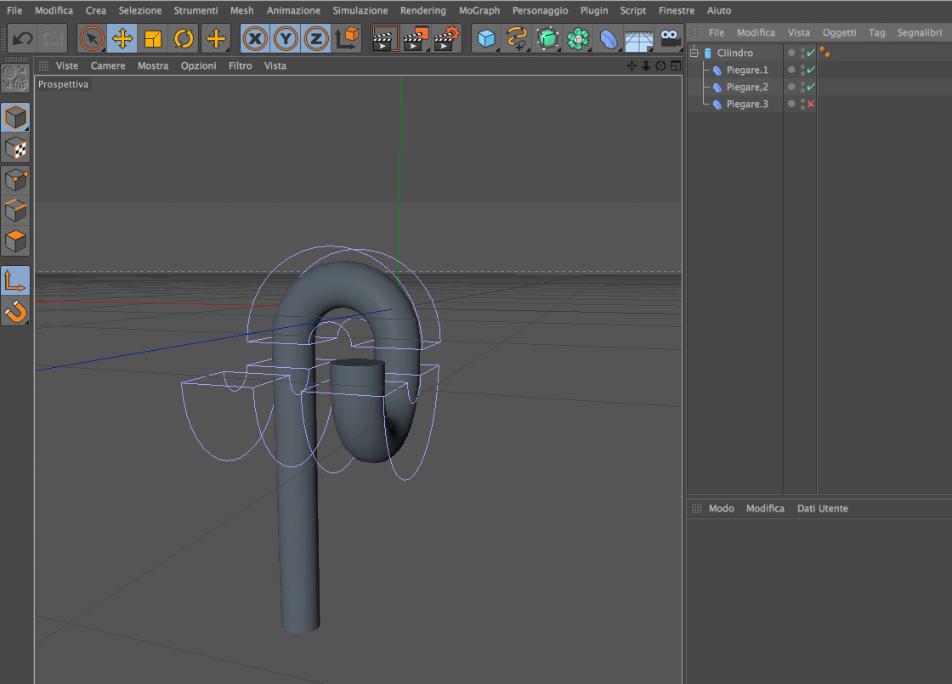Enable Polygon mode in left sidebar
Image resolution: width=952 pixels, height=684 pixels.
16,240
